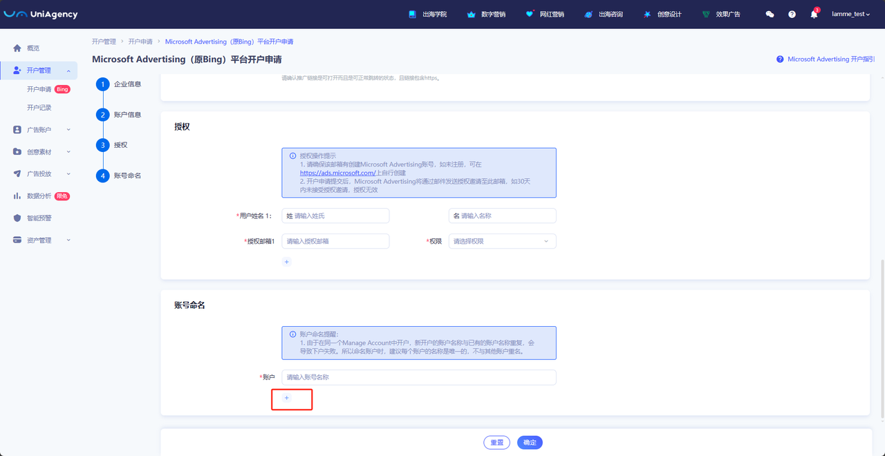Image resolution: width=885 pixels, height=456 pixels.
Task: Open the help question mark icon
Action: tap(792, 15)
